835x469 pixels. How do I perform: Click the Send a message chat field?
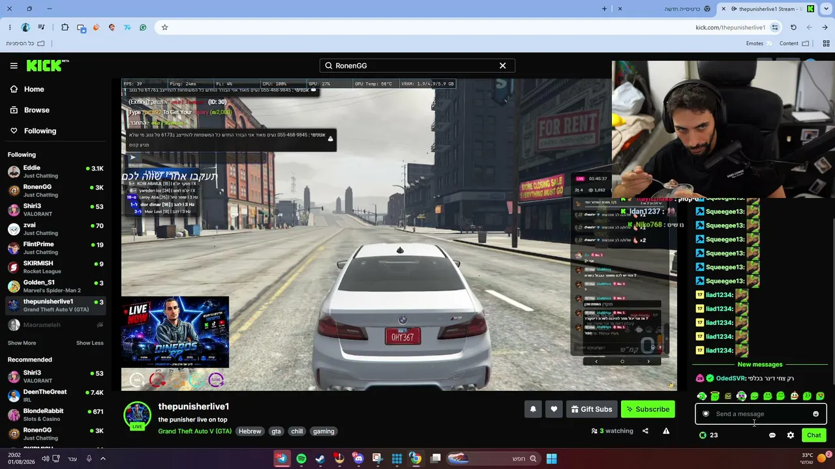(761, 414)
